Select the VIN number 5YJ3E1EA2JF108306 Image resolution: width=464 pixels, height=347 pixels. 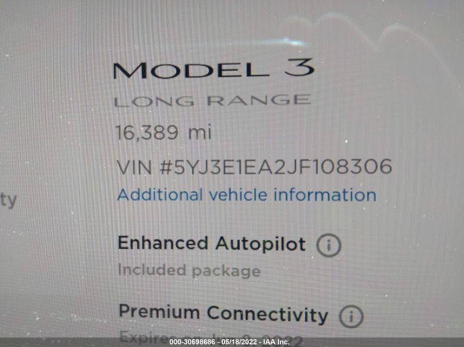click(x=276, y=166)
